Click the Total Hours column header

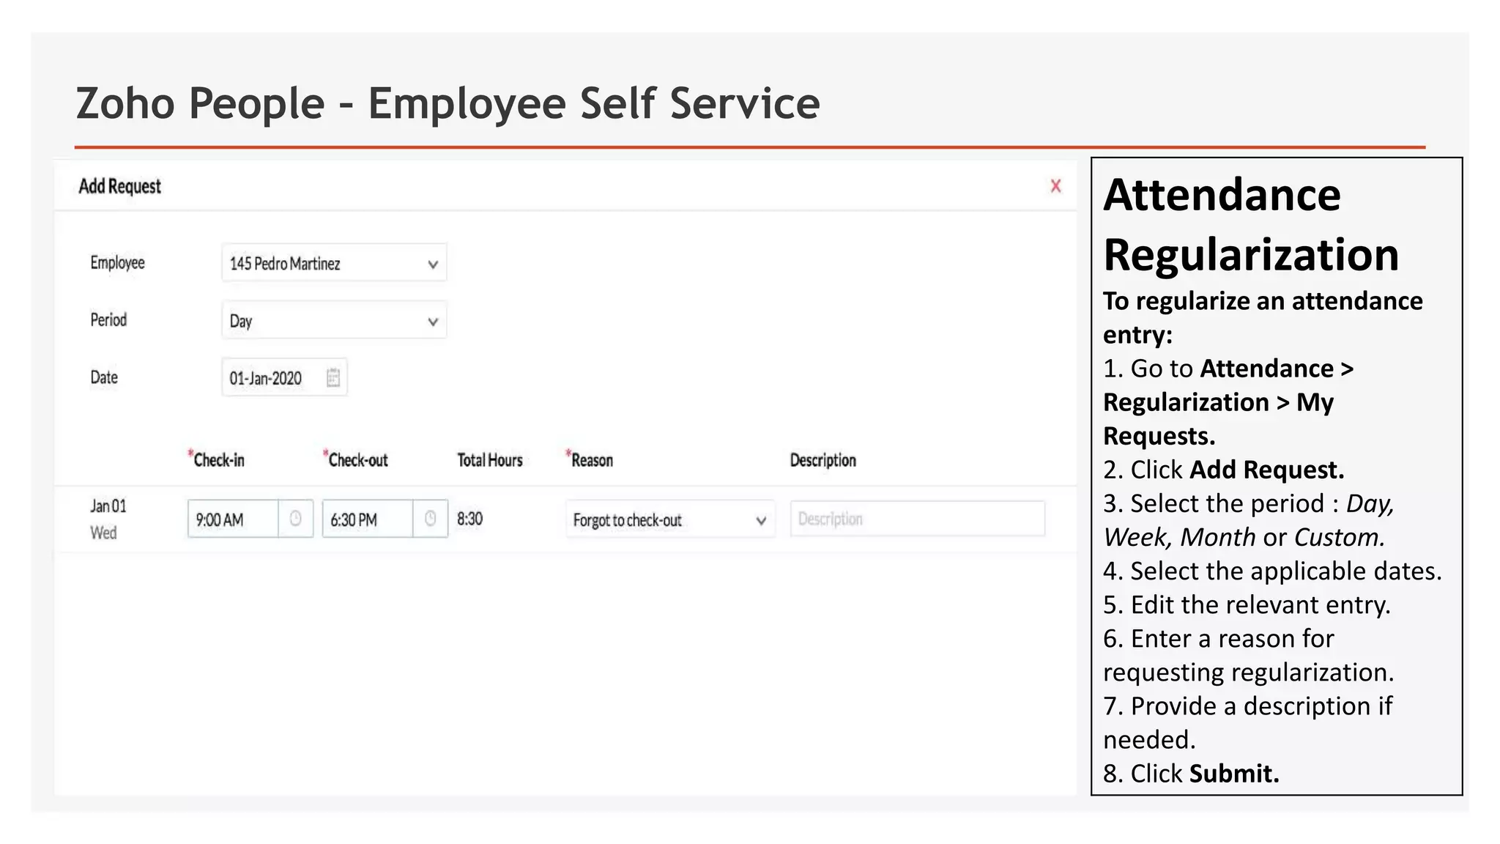(x=490, y=460)
